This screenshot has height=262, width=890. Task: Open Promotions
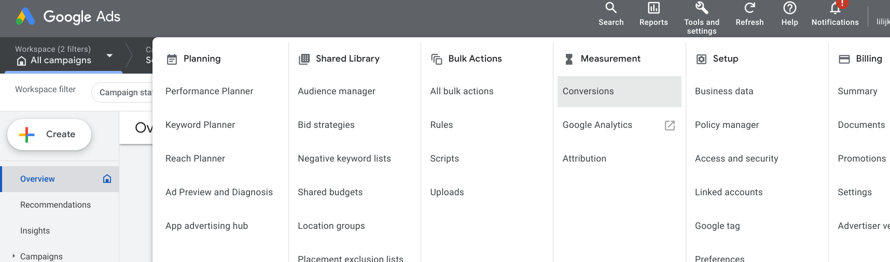pos(862,158)
